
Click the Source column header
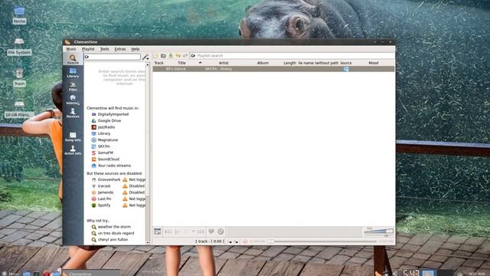346,63
